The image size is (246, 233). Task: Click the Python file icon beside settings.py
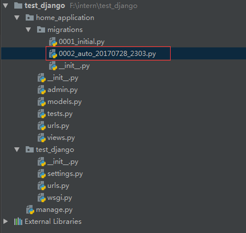pos(42,174)
